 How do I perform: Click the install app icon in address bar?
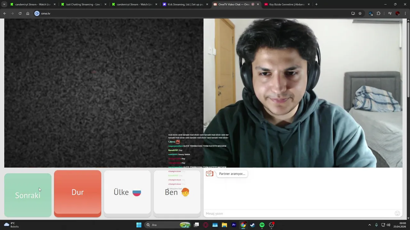click(353, 13)
